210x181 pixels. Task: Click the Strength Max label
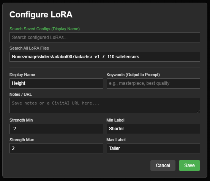(22, 140)
